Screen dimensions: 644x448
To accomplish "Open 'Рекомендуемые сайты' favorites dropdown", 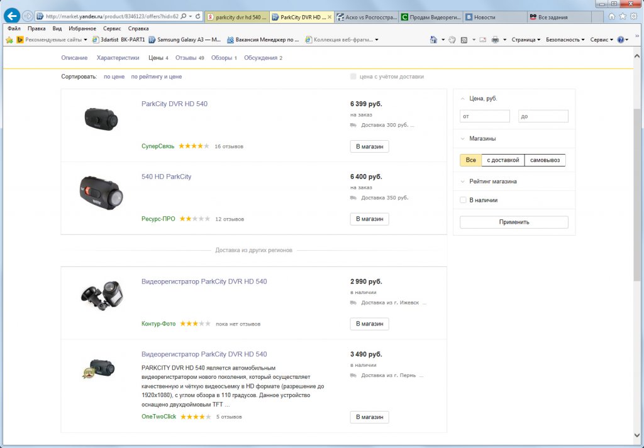I will tap(52, 40).
